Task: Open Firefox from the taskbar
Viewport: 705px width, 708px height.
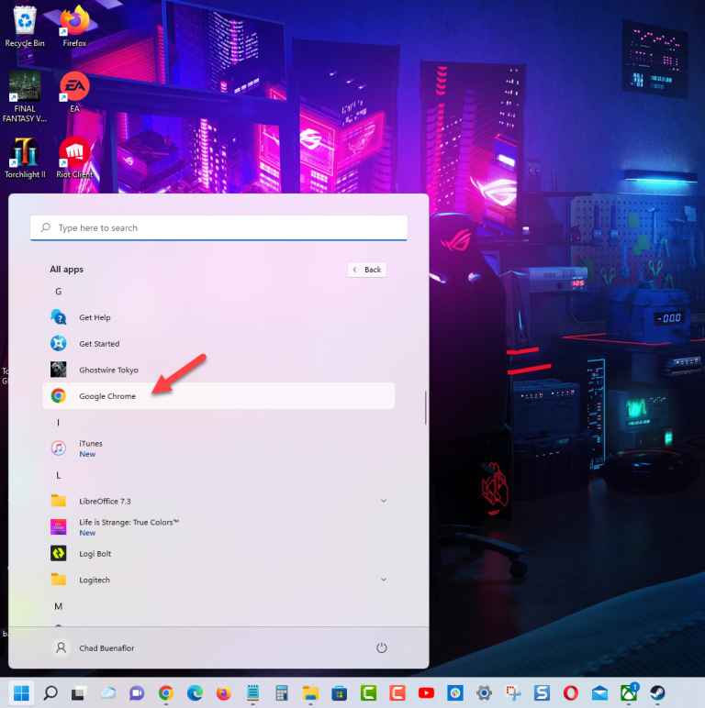Action: [x=224, y=692]
